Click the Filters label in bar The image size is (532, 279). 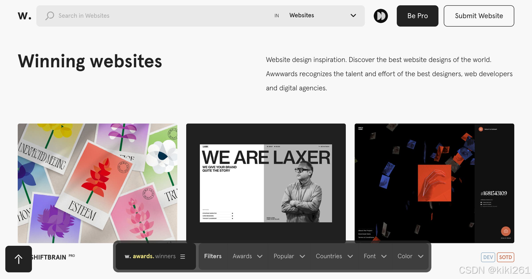click(x=213, y=256)
